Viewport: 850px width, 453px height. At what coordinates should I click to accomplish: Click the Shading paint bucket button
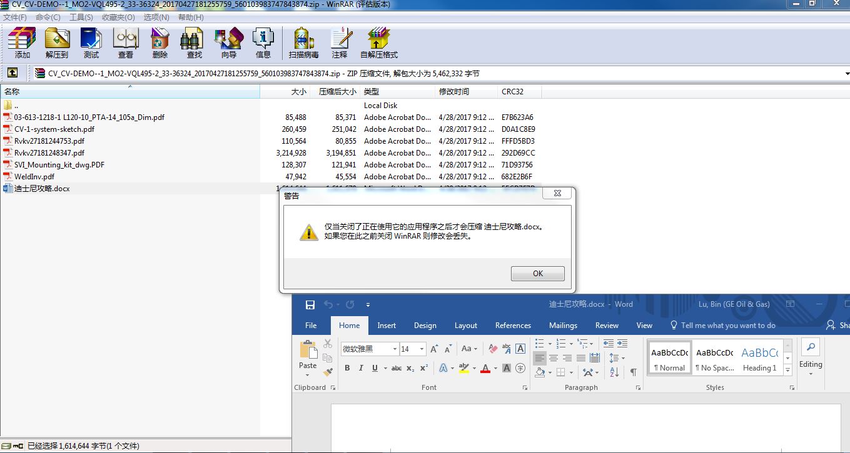coord(540,372)
